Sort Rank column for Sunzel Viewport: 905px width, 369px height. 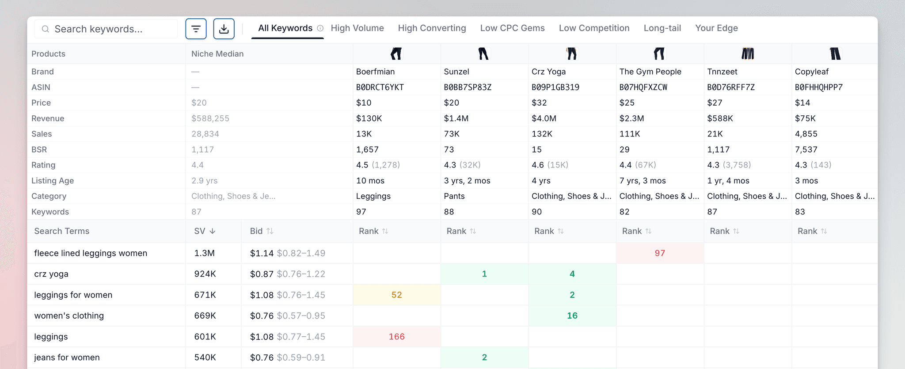click(x=473, y=231)
